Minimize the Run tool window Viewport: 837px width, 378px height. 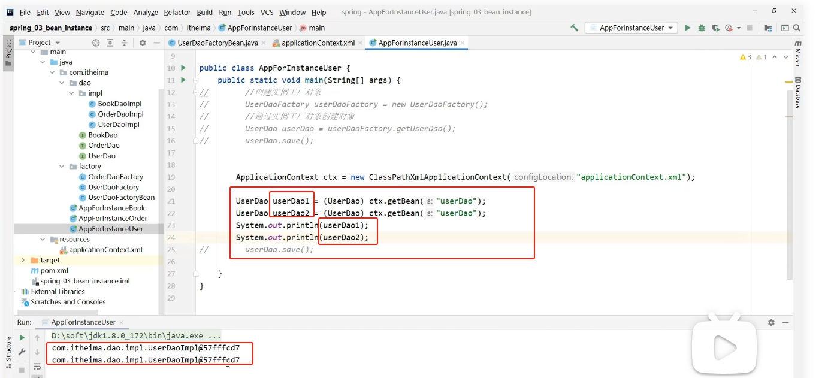click(x=786, y=322)
